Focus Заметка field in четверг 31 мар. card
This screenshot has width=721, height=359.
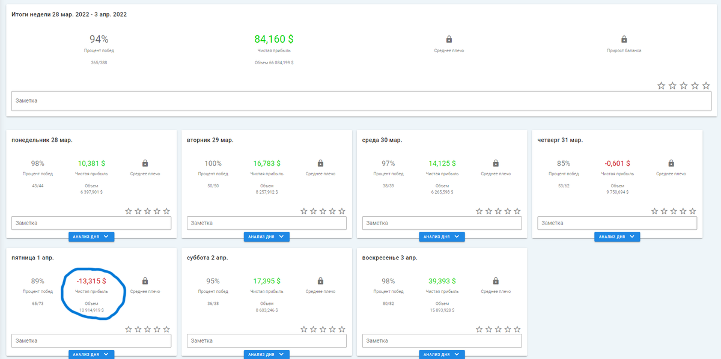[617, 223]
